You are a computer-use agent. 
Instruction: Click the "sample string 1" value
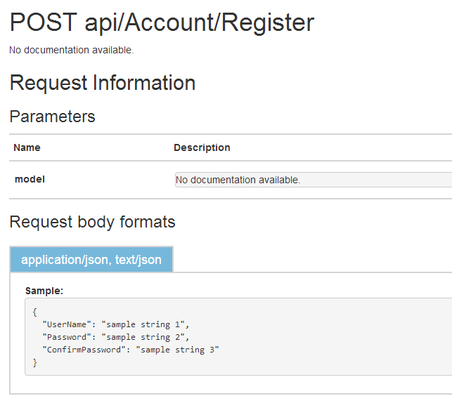point(146,324)
